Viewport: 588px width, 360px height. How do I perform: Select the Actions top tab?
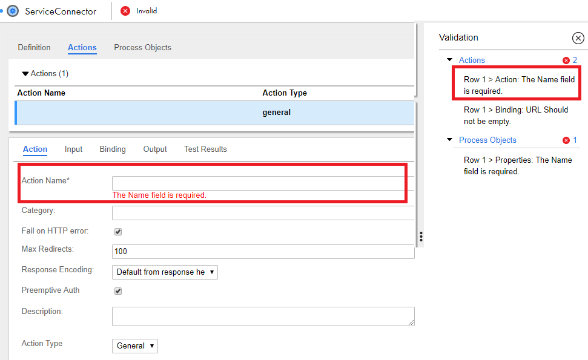(82, 48)
